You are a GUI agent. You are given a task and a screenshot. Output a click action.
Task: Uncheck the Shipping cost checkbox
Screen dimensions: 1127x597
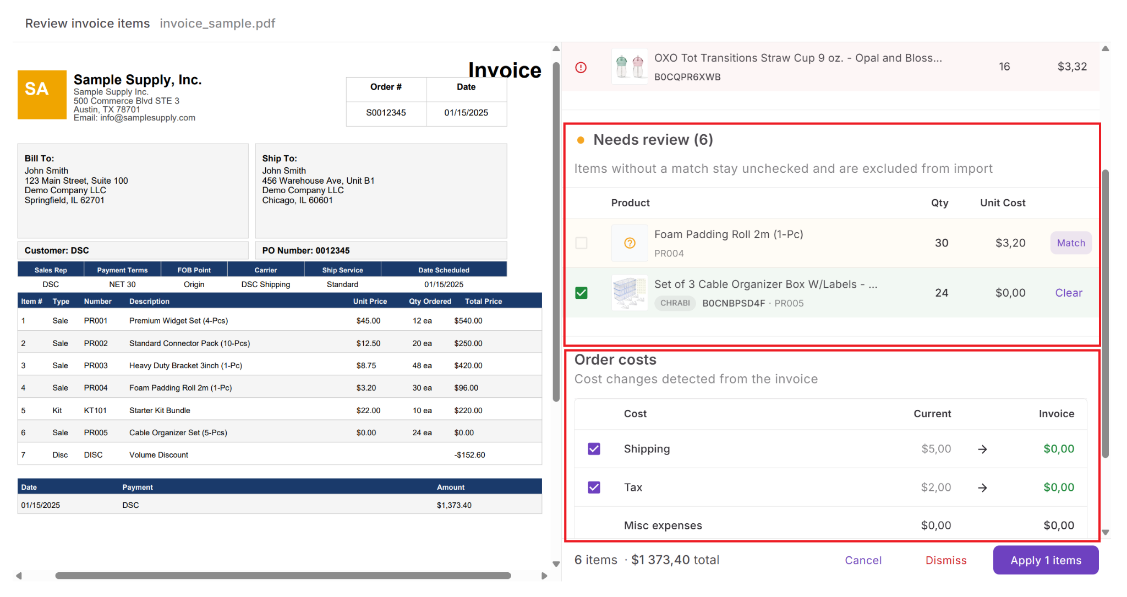point(594,449)
